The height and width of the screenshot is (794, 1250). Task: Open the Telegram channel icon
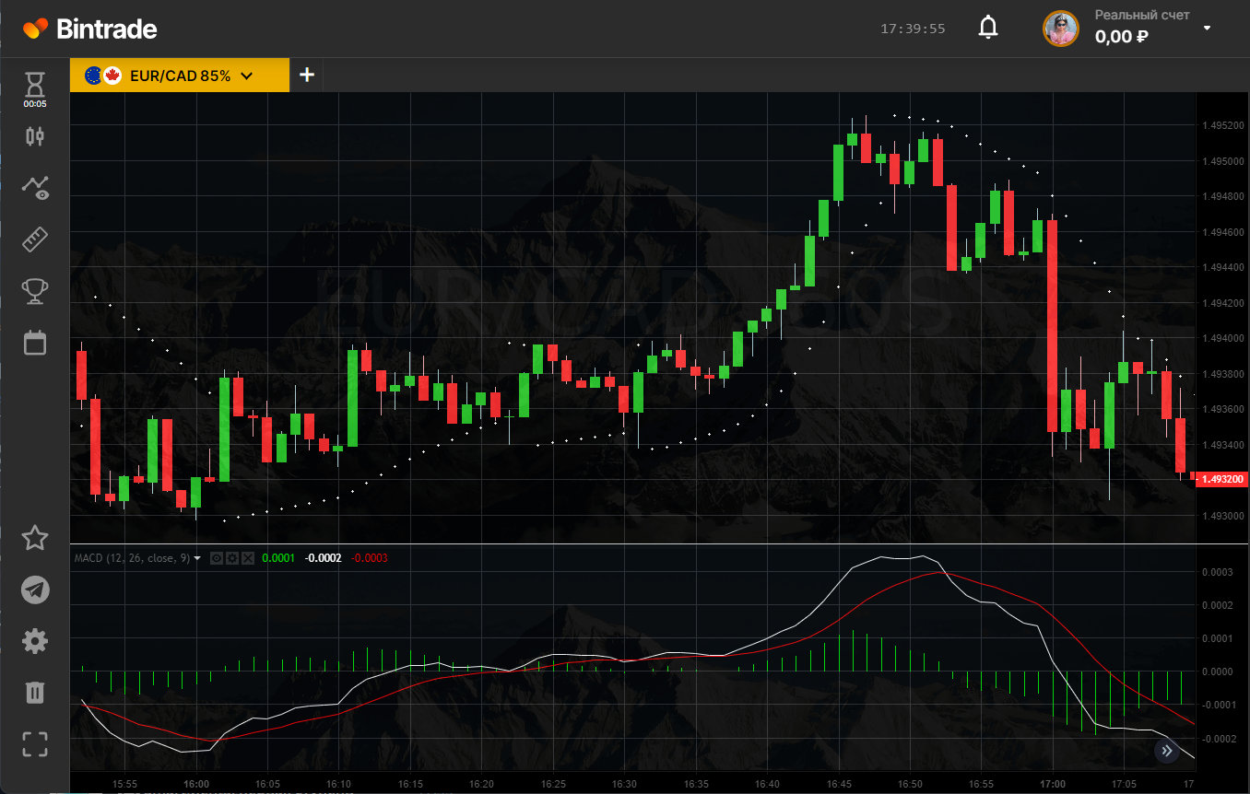(x=35, y=590)
